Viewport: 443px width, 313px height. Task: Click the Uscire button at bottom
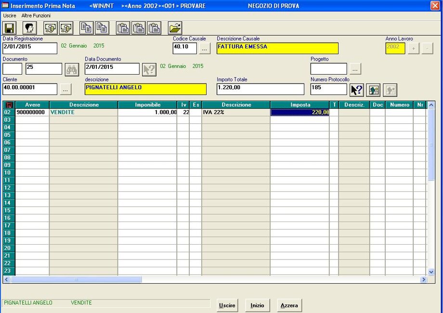coord(227,305)
